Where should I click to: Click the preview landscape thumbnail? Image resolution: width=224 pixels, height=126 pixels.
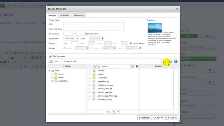155,28
